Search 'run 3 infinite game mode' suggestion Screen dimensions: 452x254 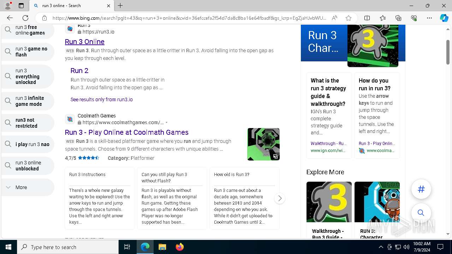28,101
